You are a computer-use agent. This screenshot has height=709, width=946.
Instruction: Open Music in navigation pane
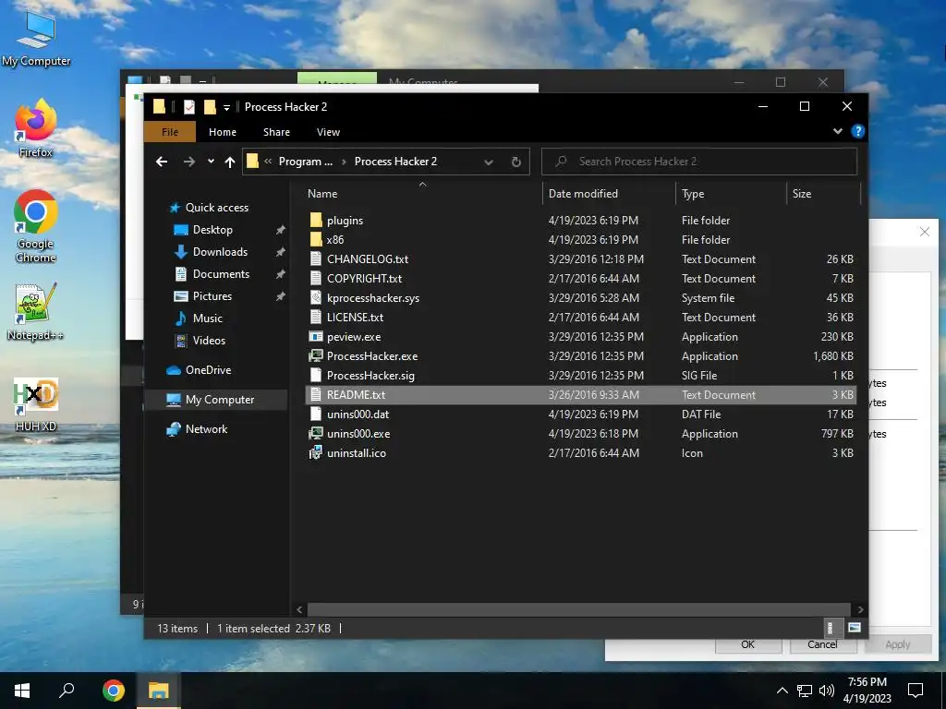[207, 318]
